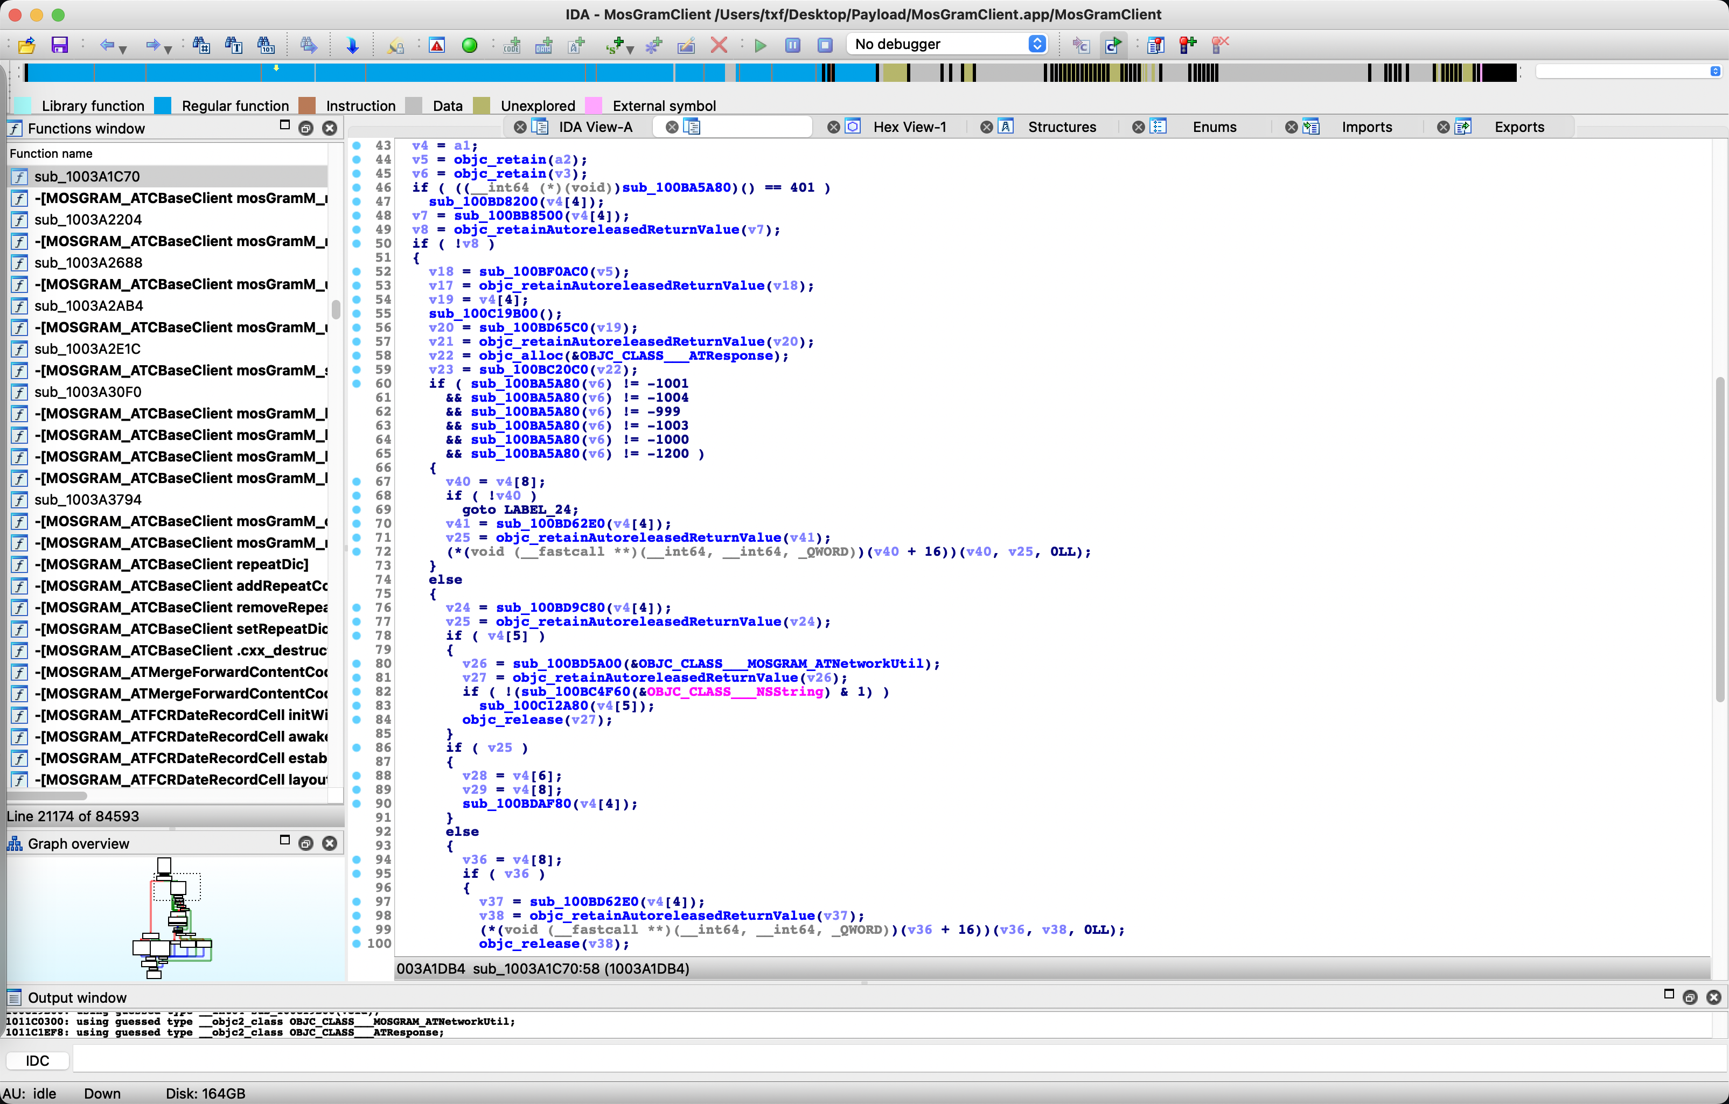Screen dimensions: 1729x1104
Task: Switch to the IDA View-A tab
Action: click(x=595, y=127)
